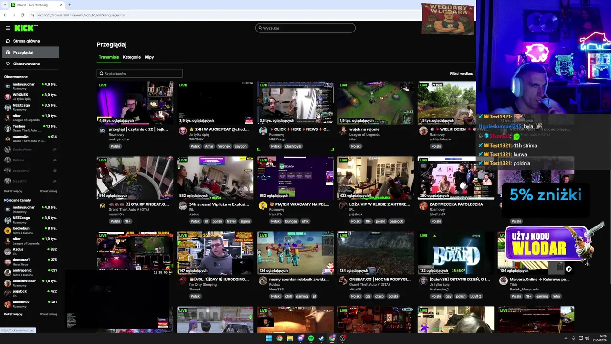Click achtenWlodar avatar under WIELKI DZIEN card
Image resolution: width=611 pixels, height=344 pixels.
click(x=423, y=130)
